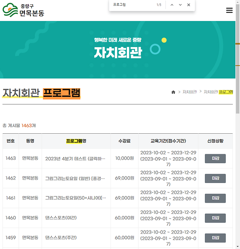Image resolution: width=240 pixels, height=249 pixels.
Task: Open 댄스스포츠(주간) program
Action: tap(61, 237)
